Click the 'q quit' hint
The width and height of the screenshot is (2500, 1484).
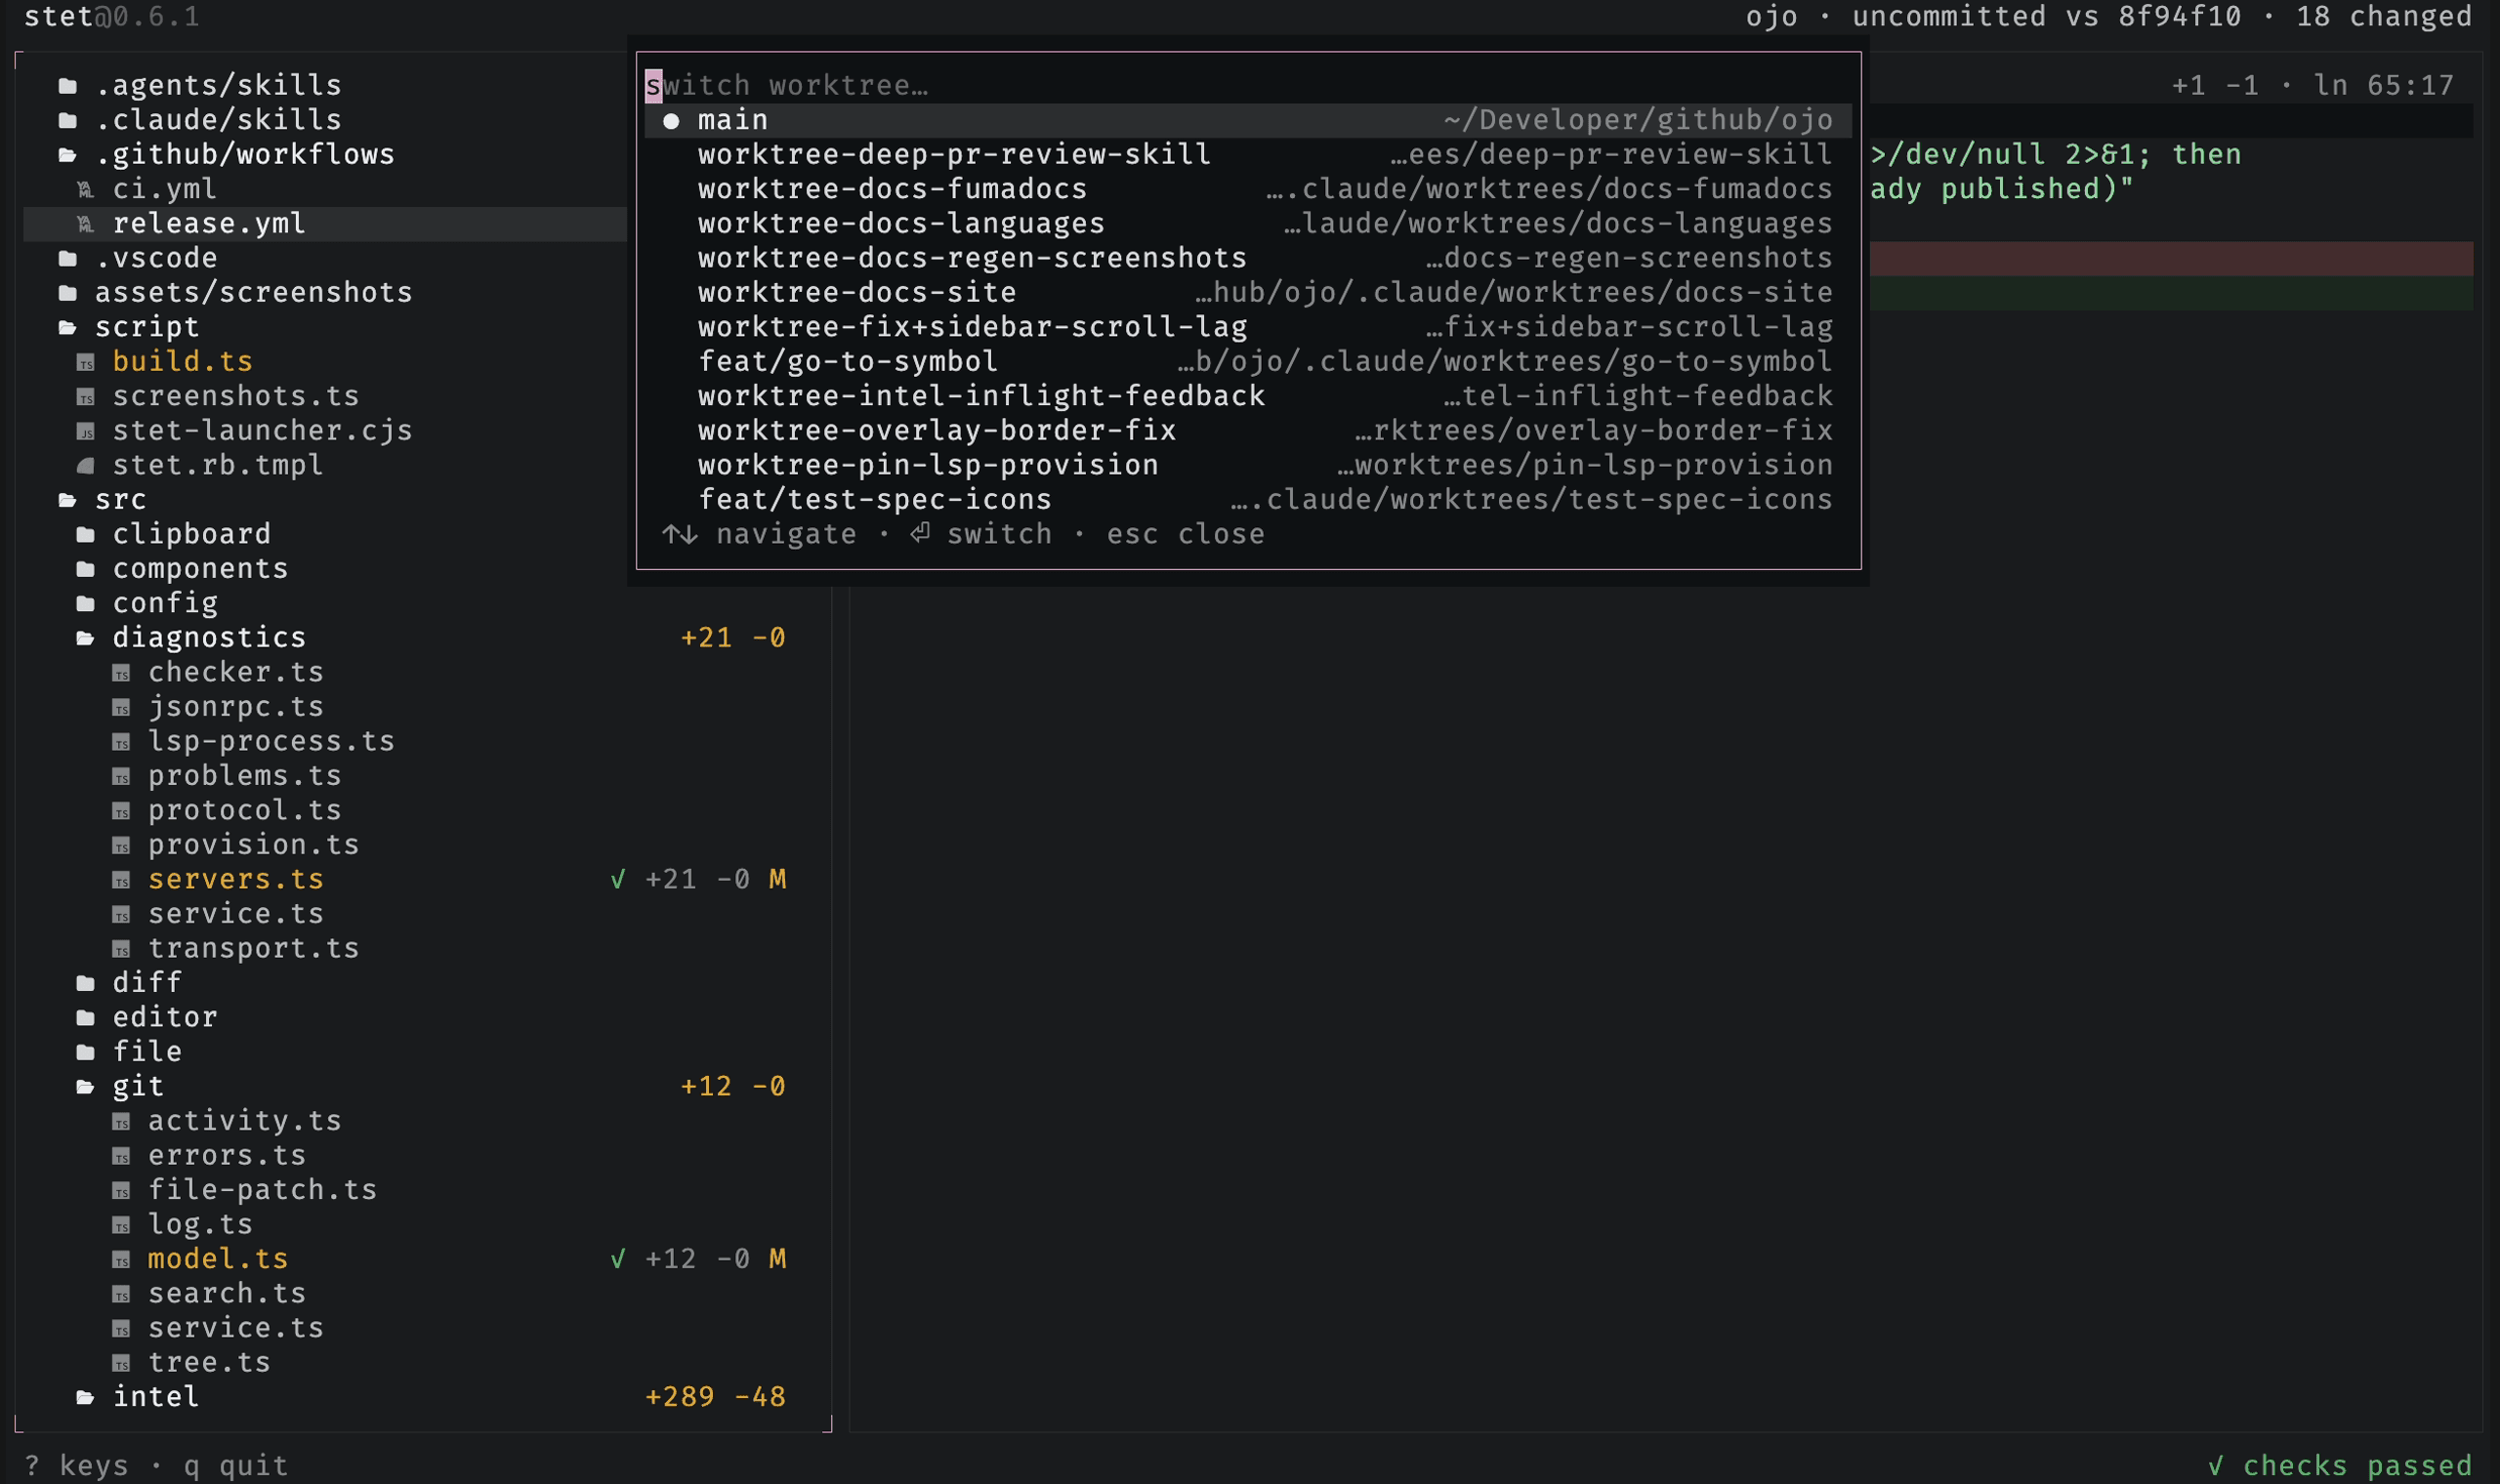[x=236, y=1466]
